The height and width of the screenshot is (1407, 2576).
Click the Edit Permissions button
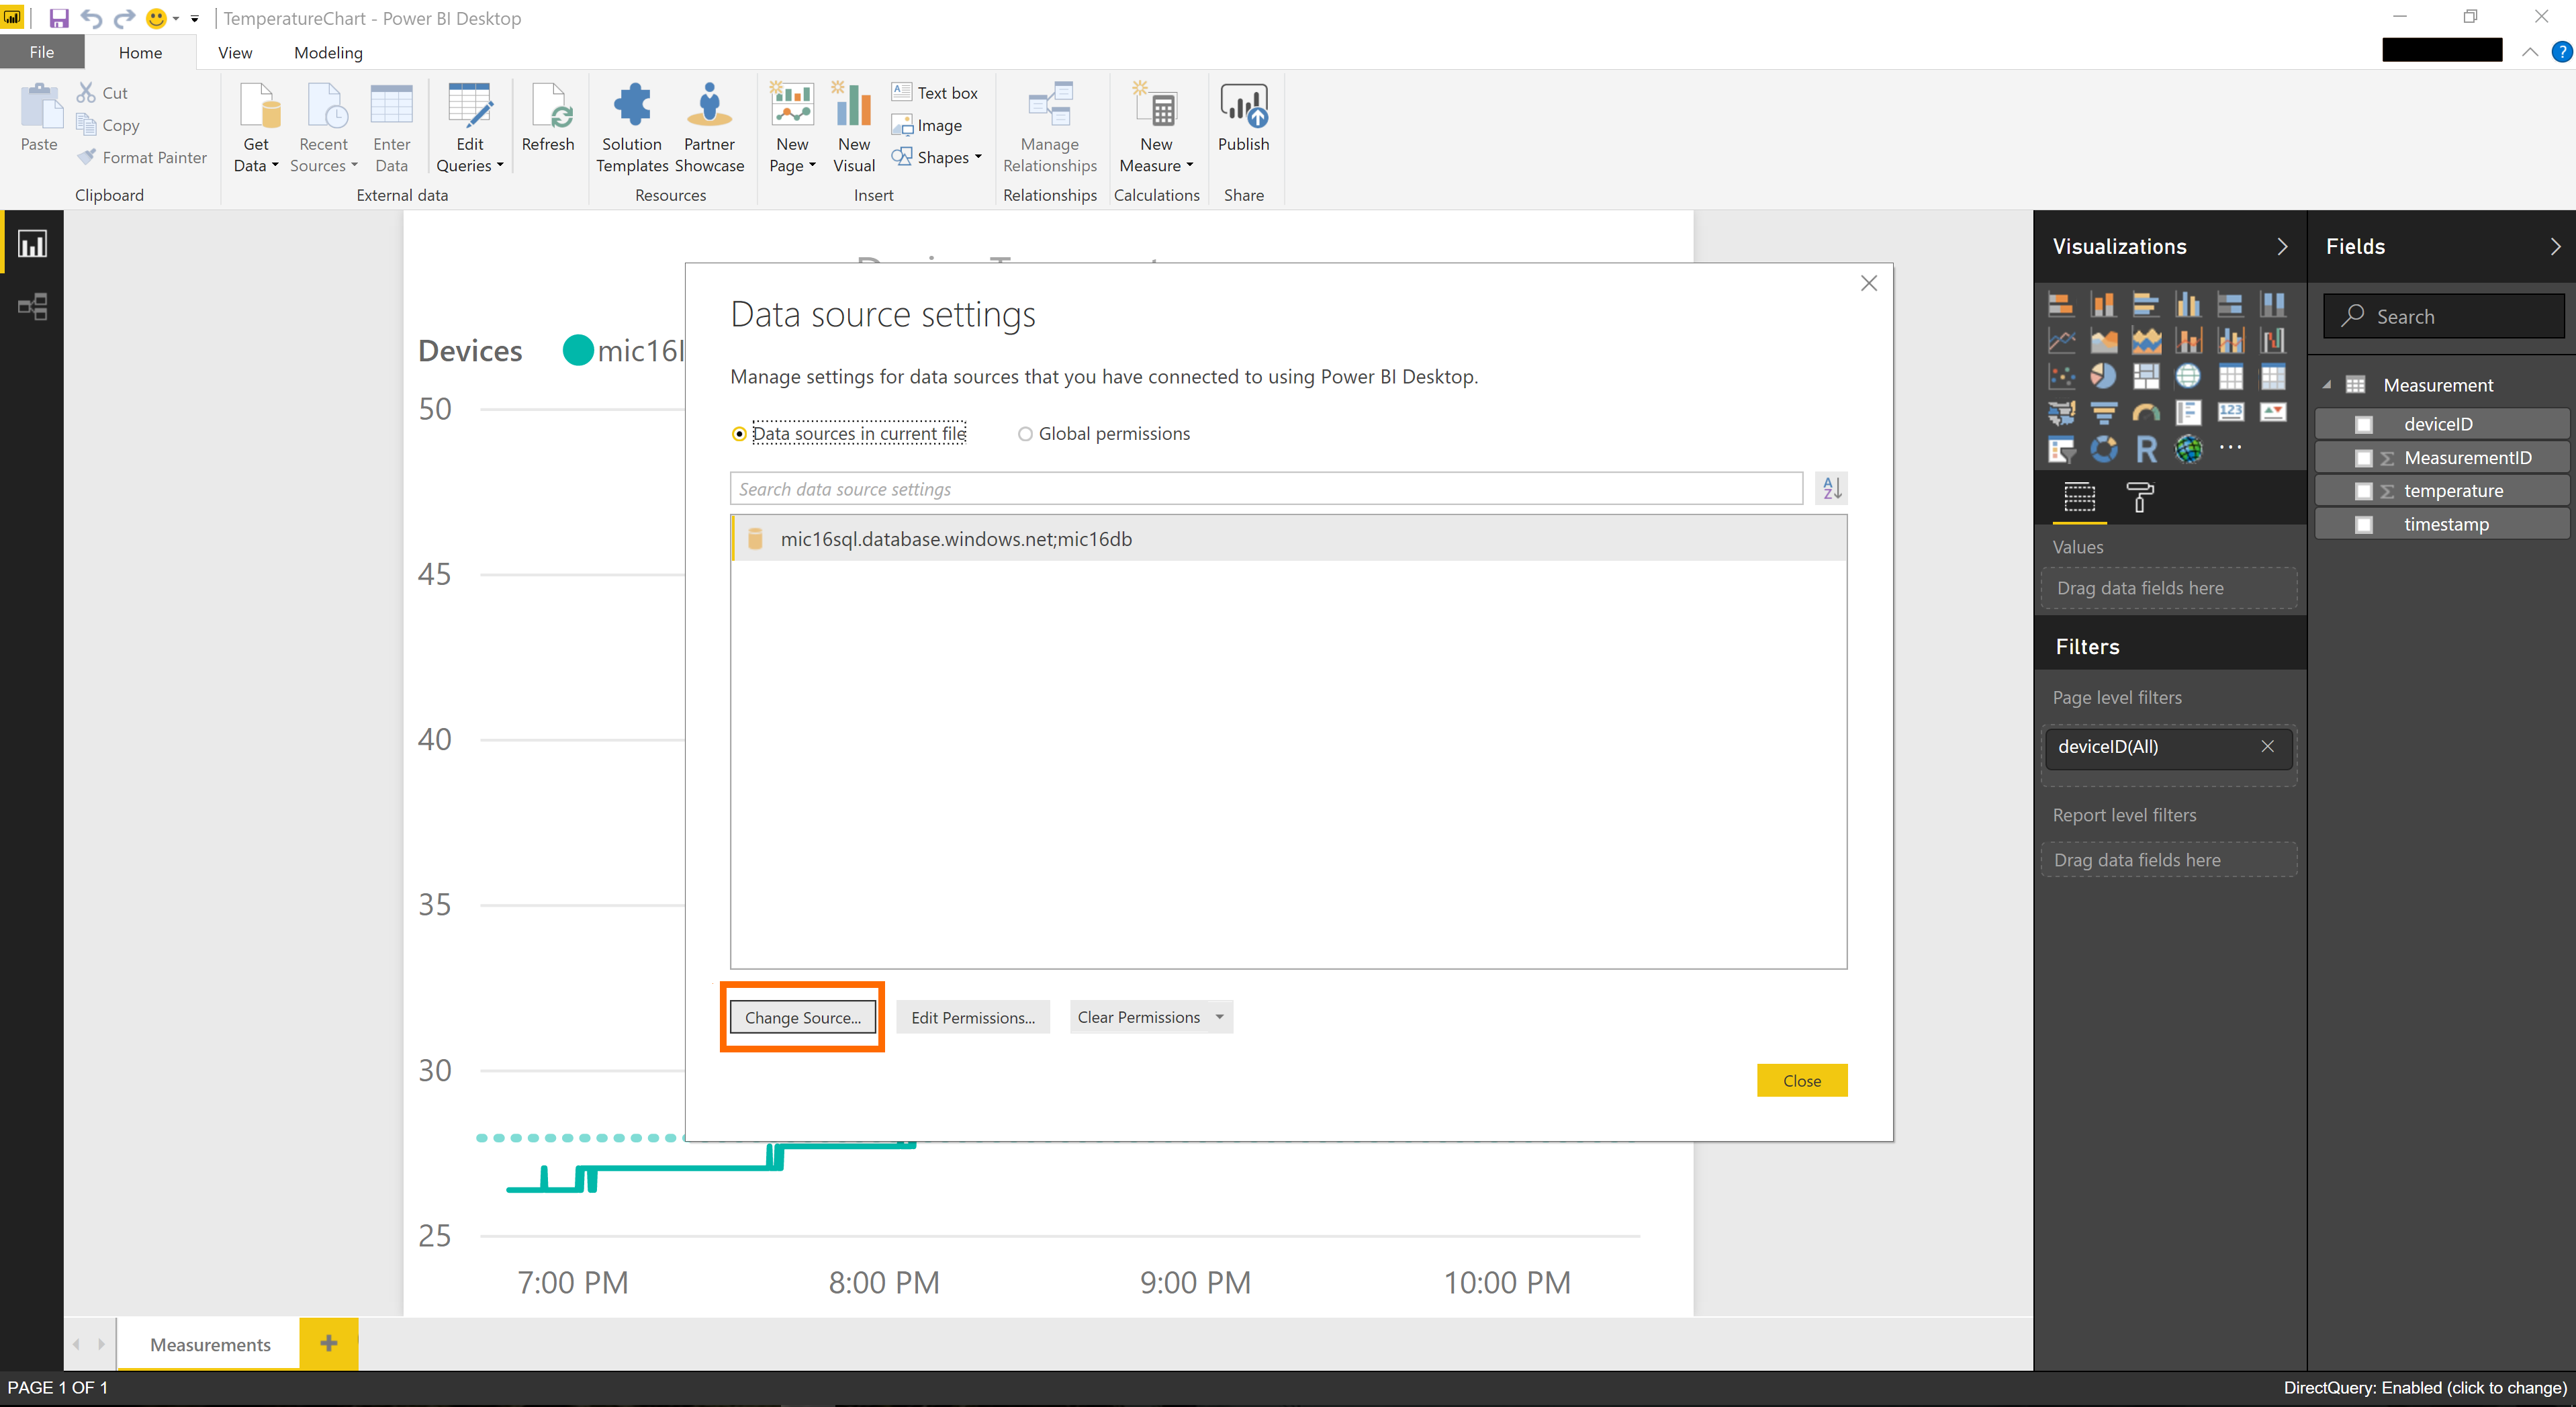[x=973, y=1017]
